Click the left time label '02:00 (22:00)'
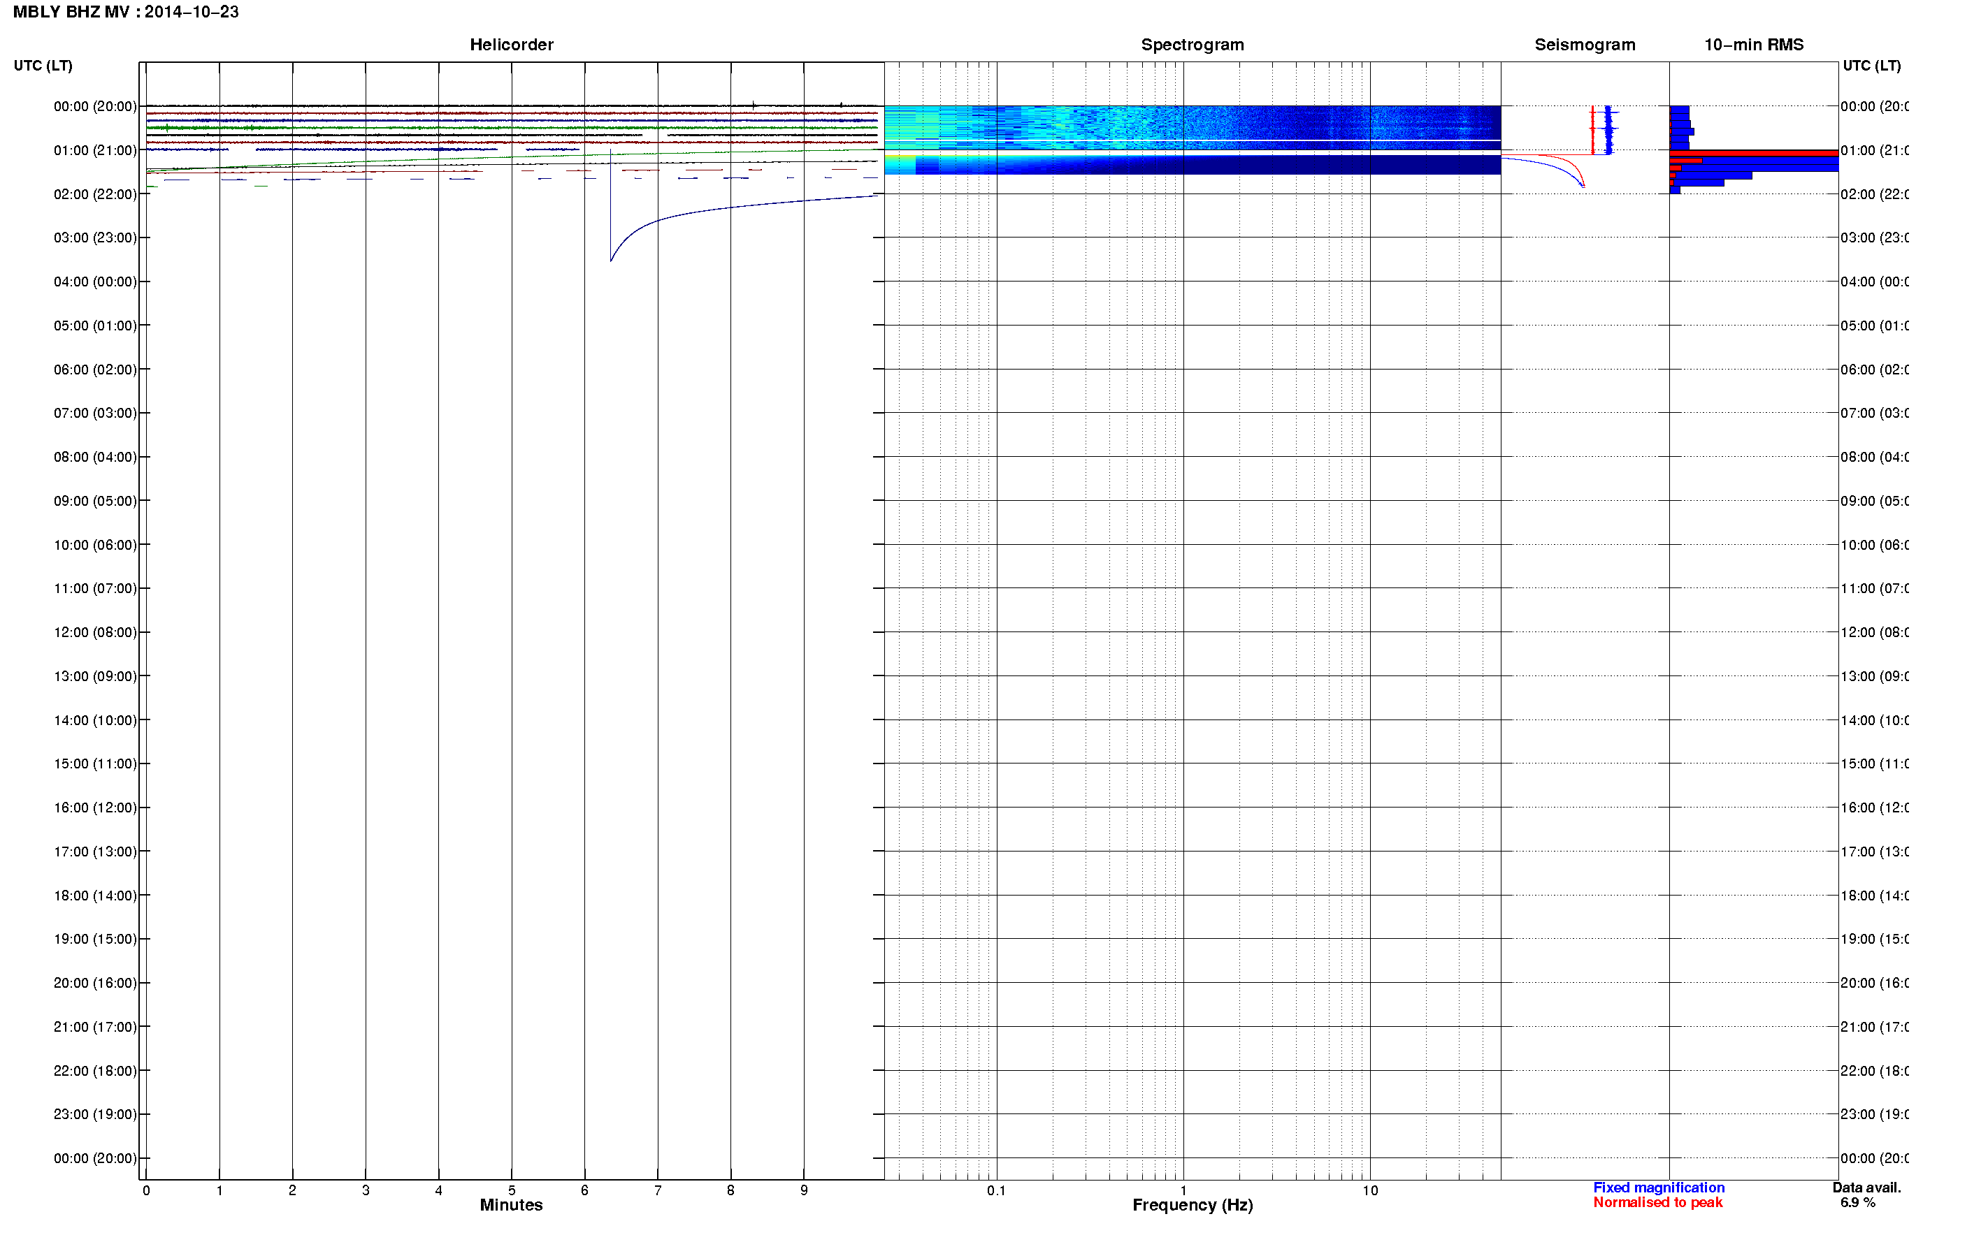This screenshot has height=1242, width=1988. [95, 195]
